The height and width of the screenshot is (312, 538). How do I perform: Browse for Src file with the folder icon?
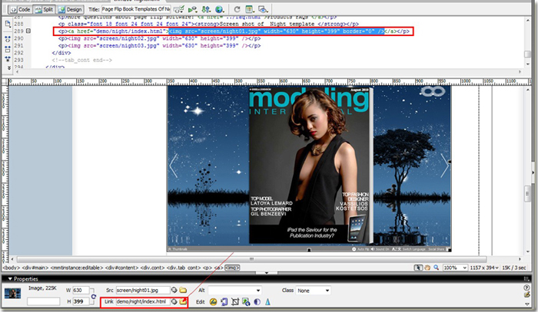[x=183, y=291]
